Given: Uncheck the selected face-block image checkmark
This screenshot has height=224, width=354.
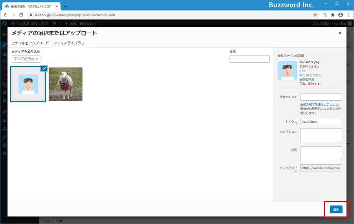Looking at the screenshot, I should [44, 68].
